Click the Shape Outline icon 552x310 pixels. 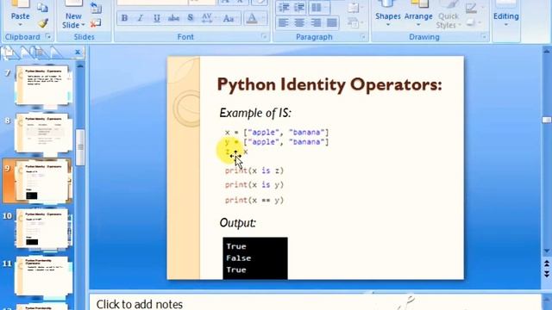coord(472,8)
